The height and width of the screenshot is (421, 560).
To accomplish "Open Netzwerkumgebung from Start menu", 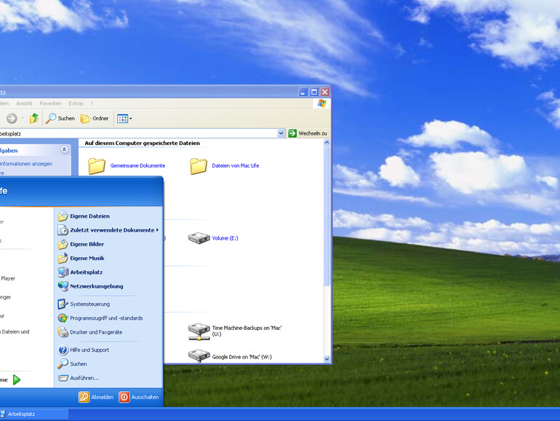I will (x=91, y=286).
